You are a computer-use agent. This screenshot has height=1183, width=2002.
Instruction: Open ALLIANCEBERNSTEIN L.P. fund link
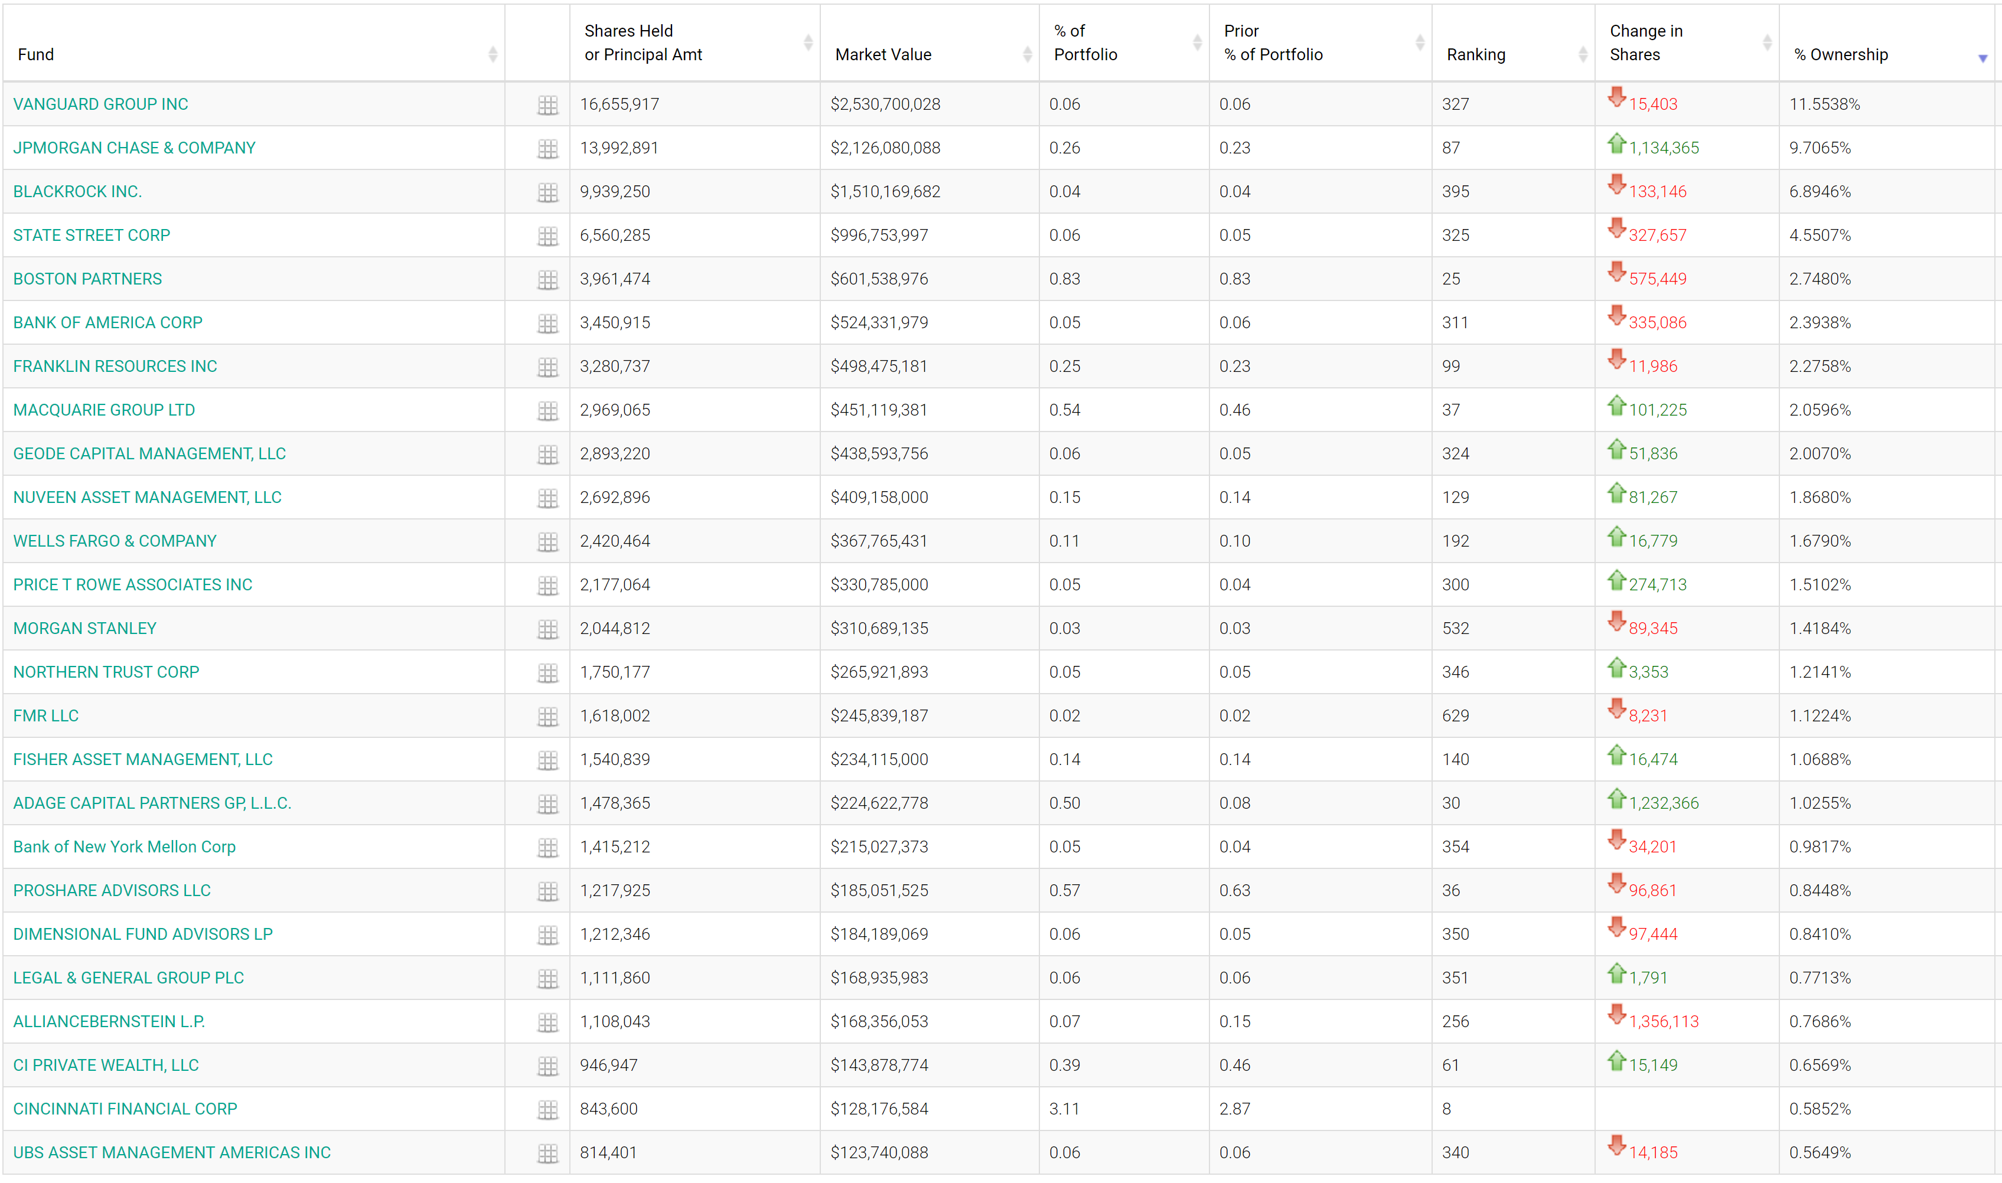tap(109, 1022)
